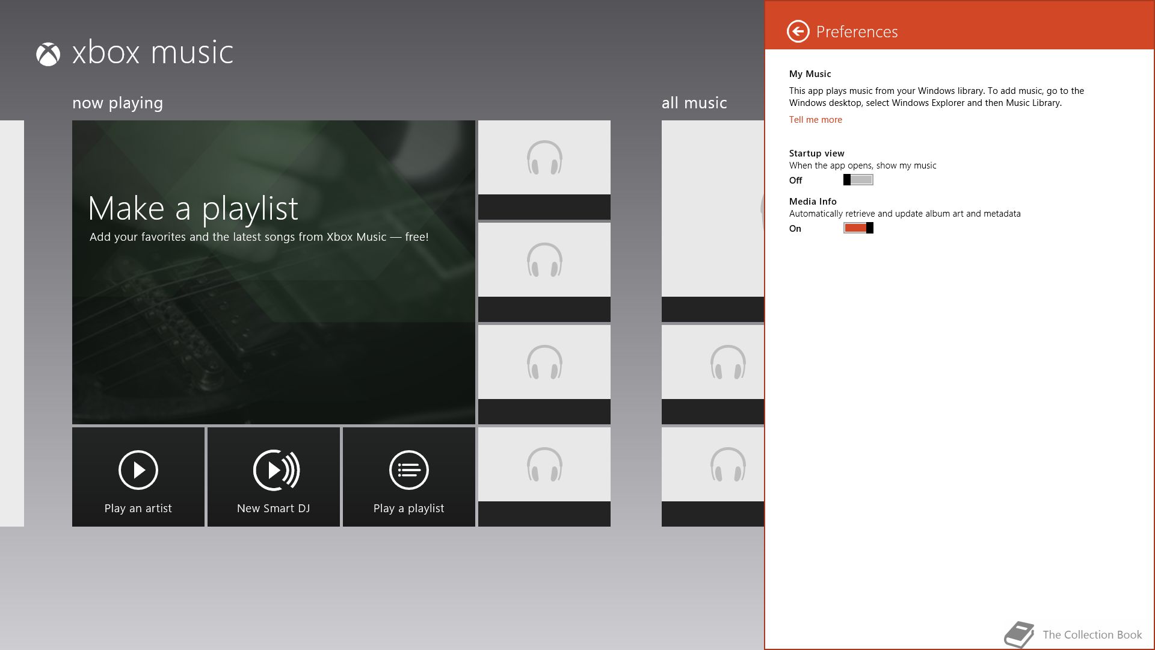This screenshot has height=650, width=1155.
Task: Click the all music heading
Action: (694, 103)
